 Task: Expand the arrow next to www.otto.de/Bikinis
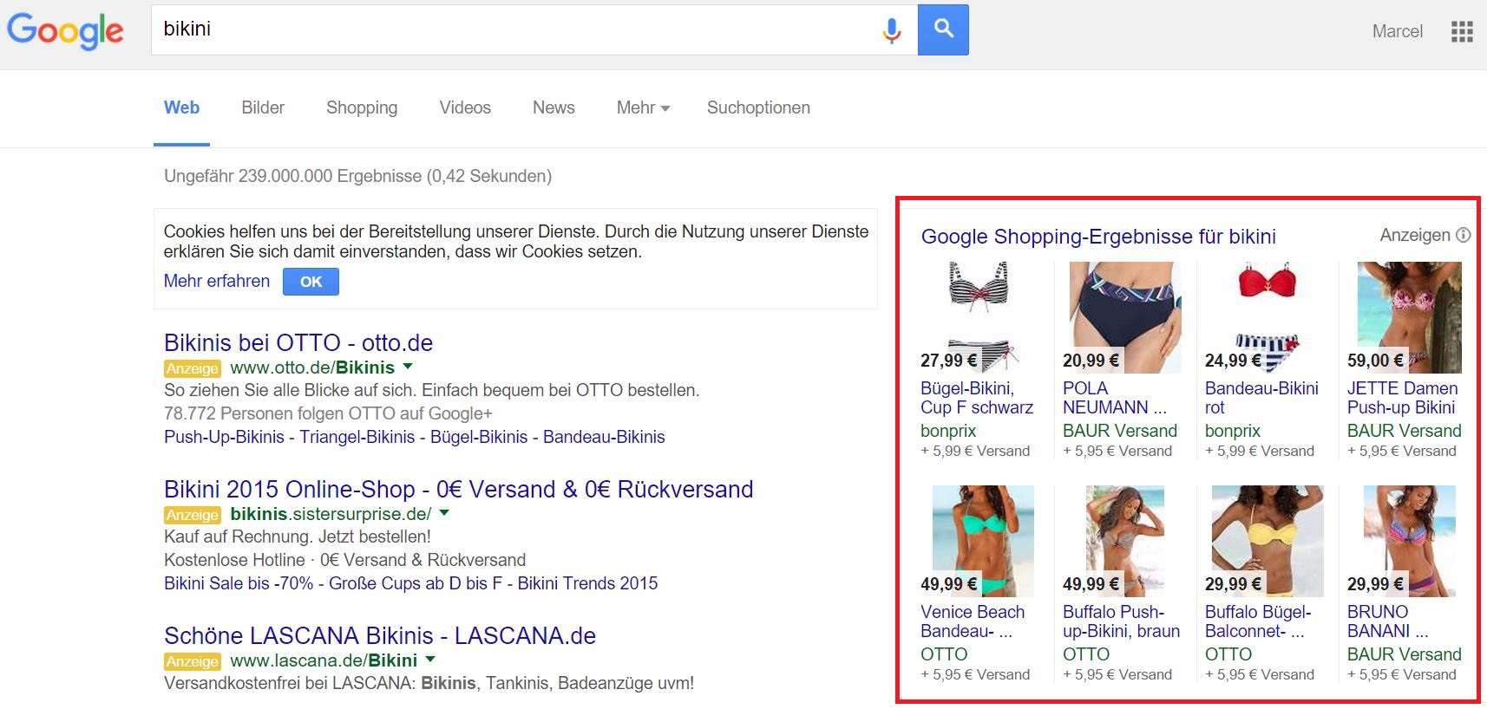(408, 367)
